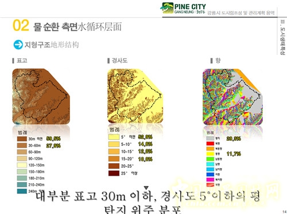Viewport: 287px width, 214px height.
Task: Select the gray flat-area swatch in aspect legend
Action: coord(210,138)
